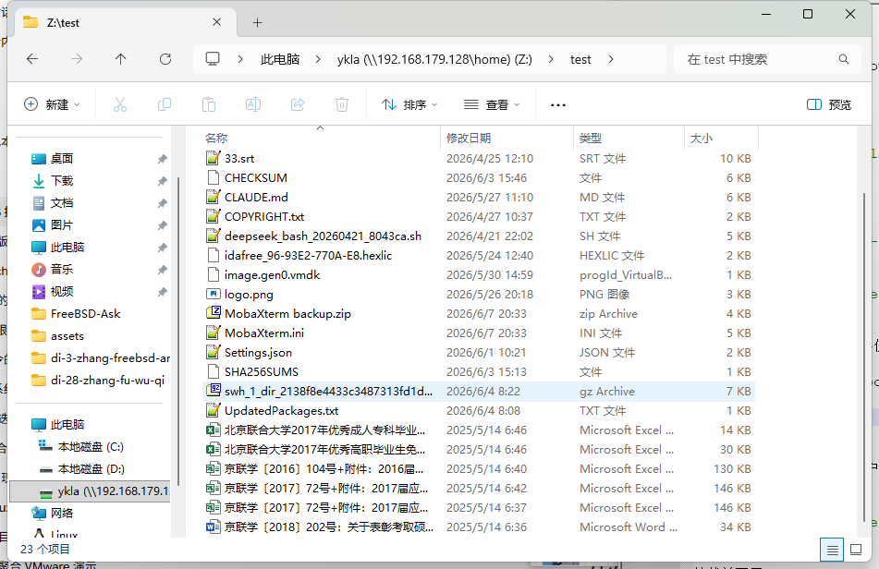Click the ykla (\\192.168.179.128\home) breadcrumb
The height and width of the screenshot is (569, 879).
(x=434, y=59)
